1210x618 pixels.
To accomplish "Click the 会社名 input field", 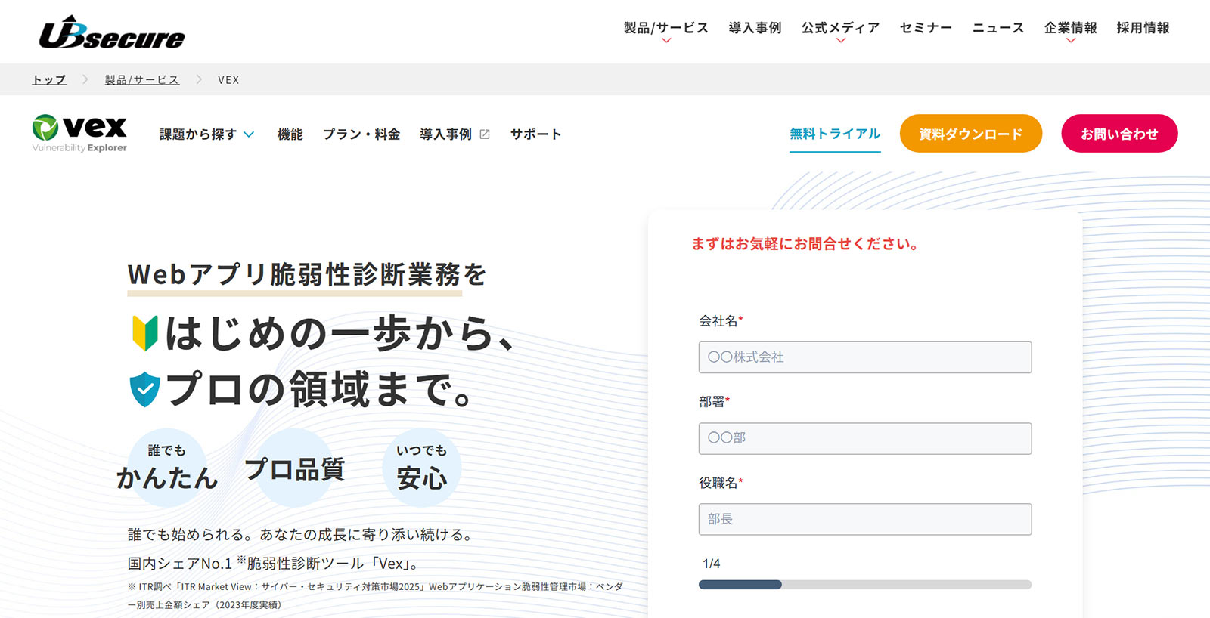I will tap(865, 357).
